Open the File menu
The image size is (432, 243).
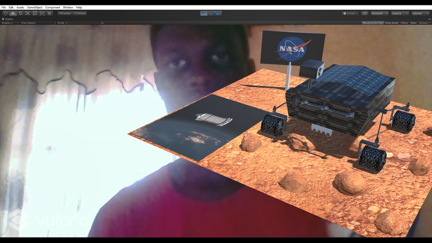pyautogui.click(x=4, y=8)
